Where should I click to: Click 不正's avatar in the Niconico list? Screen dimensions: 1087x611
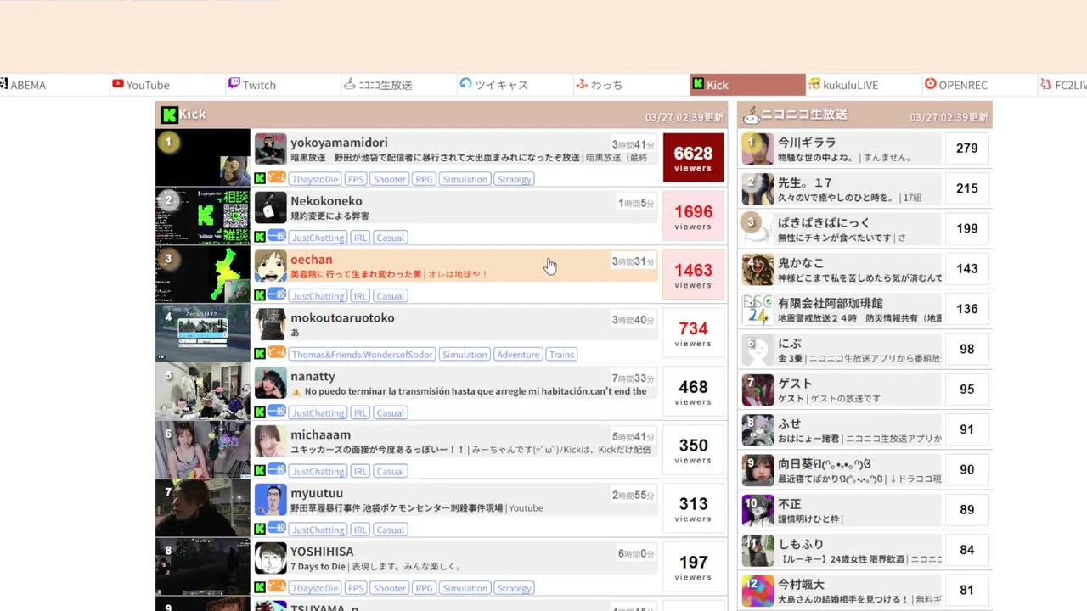758,511
